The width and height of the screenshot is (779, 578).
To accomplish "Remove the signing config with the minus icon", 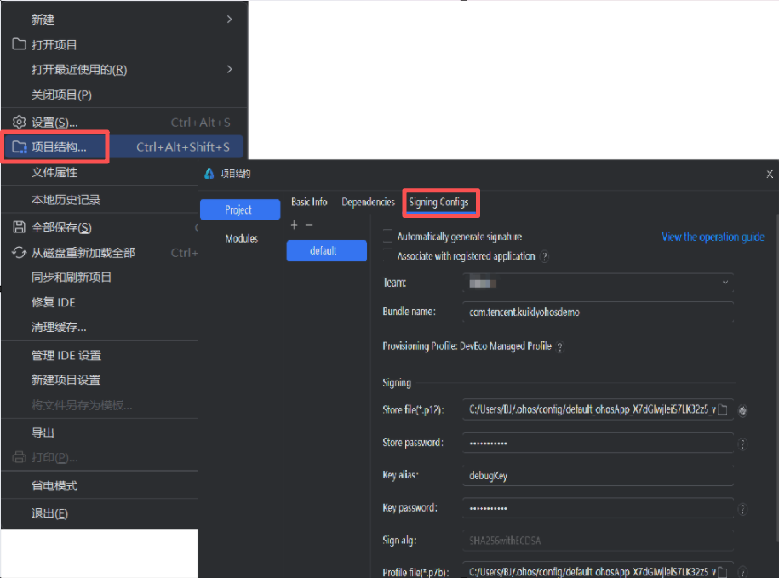I will point(309,225).
